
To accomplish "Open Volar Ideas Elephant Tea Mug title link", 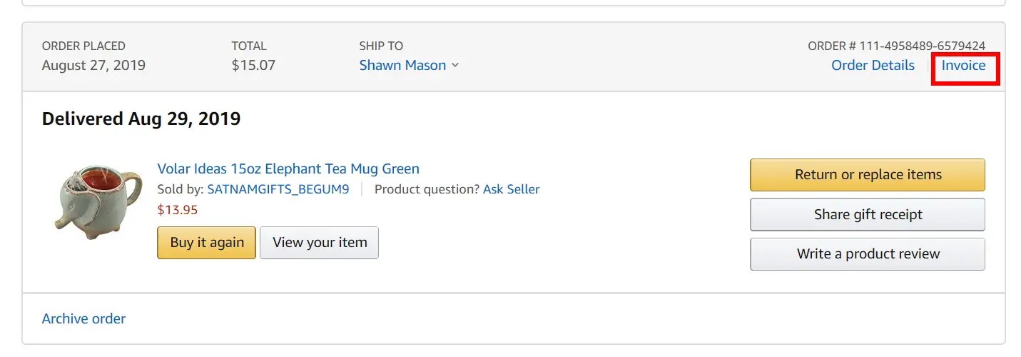I will [288, 169].
